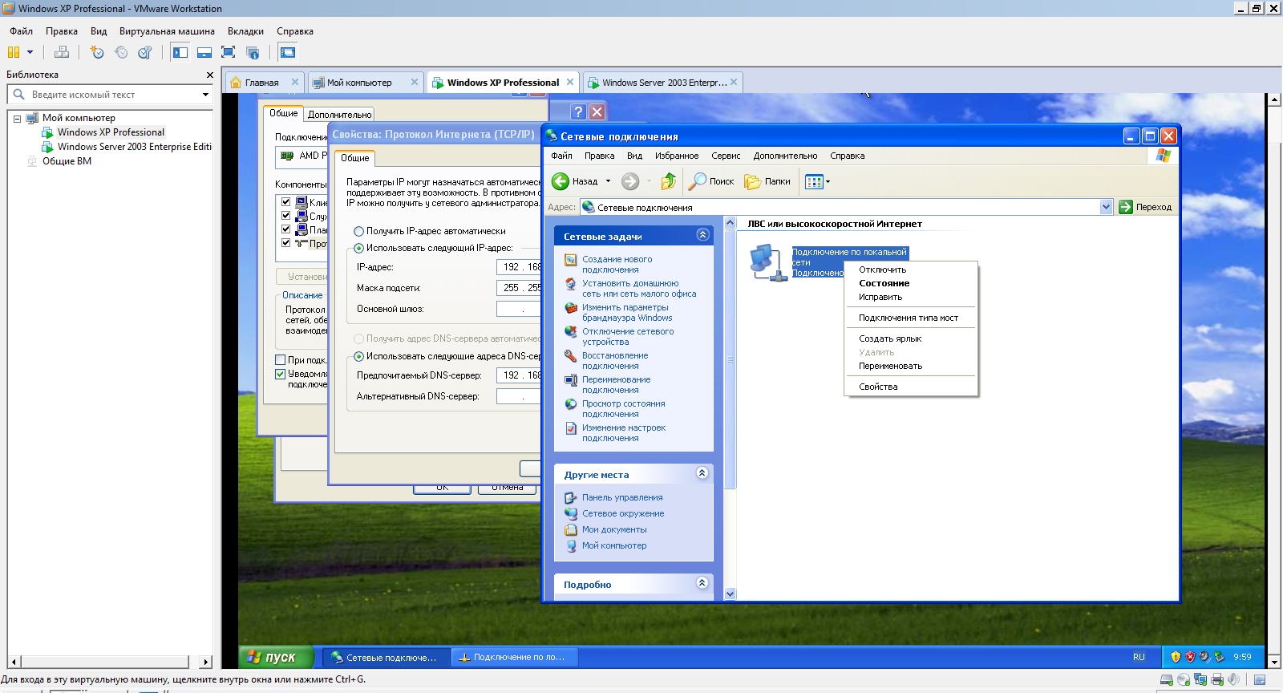The width and height of the screenshot is (1283, 693).
Task: Click the IP-адрес input field
Action: [x=519, y=267]
